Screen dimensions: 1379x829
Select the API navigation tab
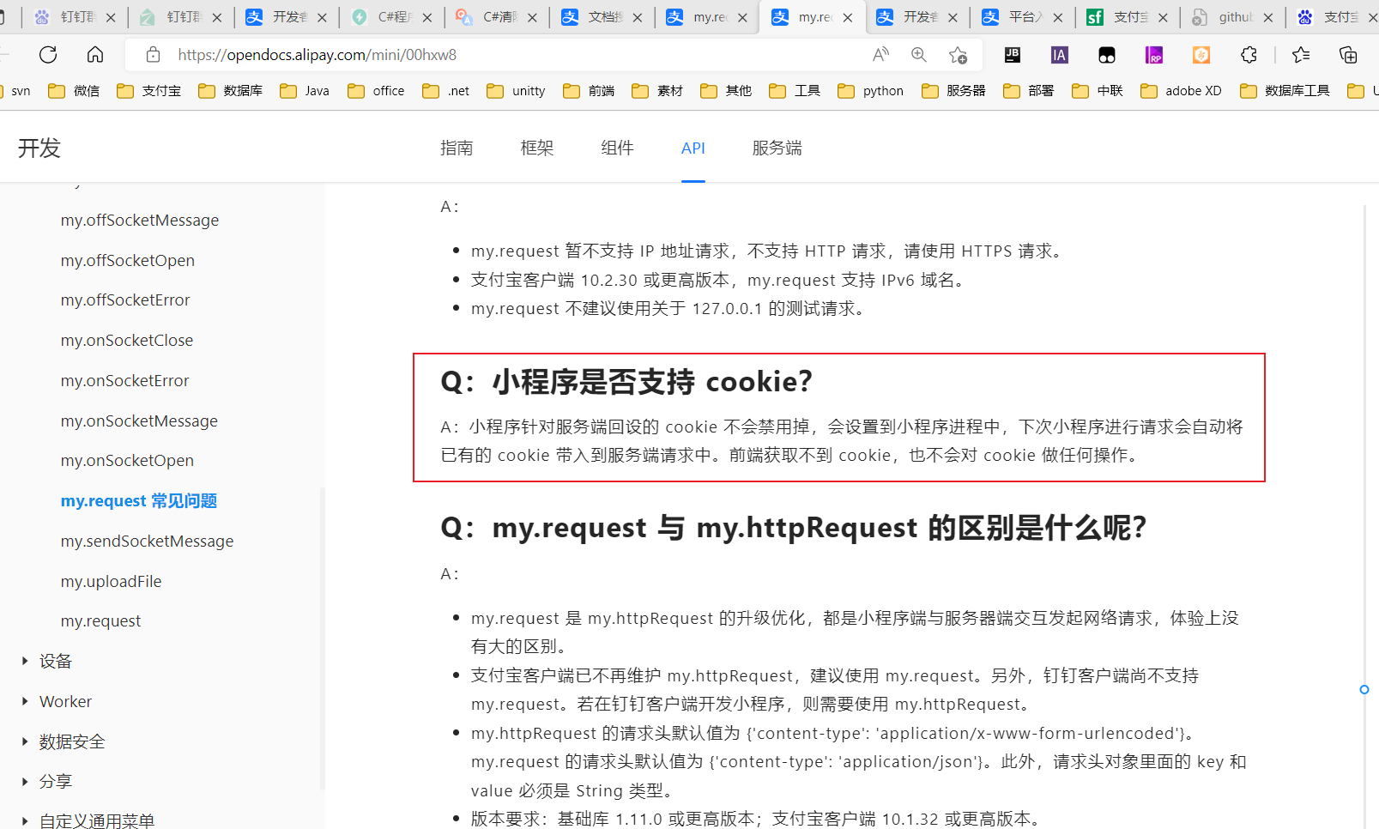point(693,148)
